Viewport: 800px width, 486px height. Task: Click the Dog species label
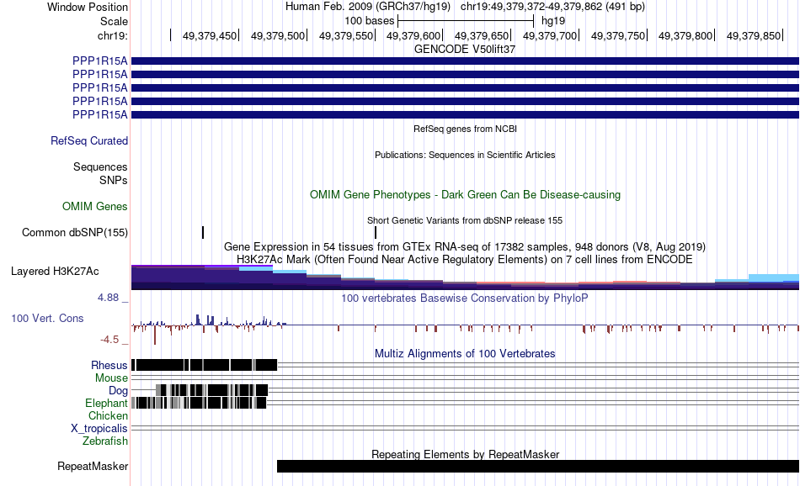(118, 391)
